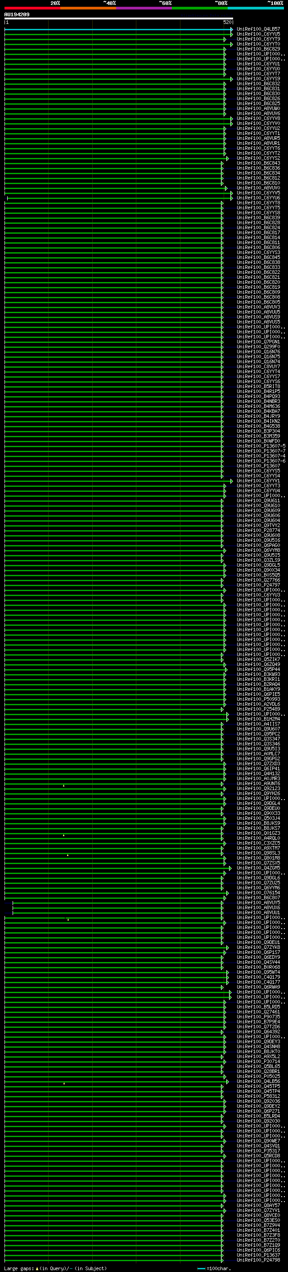Open hit UniRef100_C6YYU1

point(258,64)
